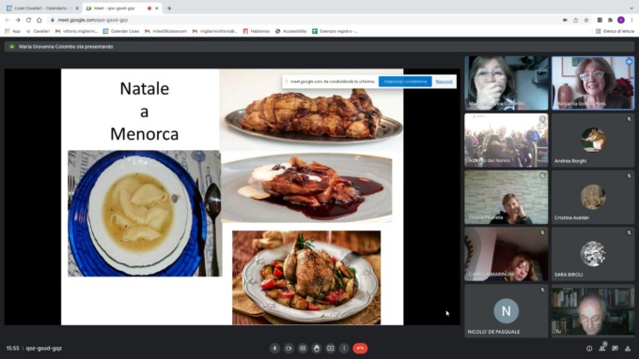Viewport: 639px width, 359px height.
Task: Select Camilla Marinoni video tile
Action: tap(507, 254)
